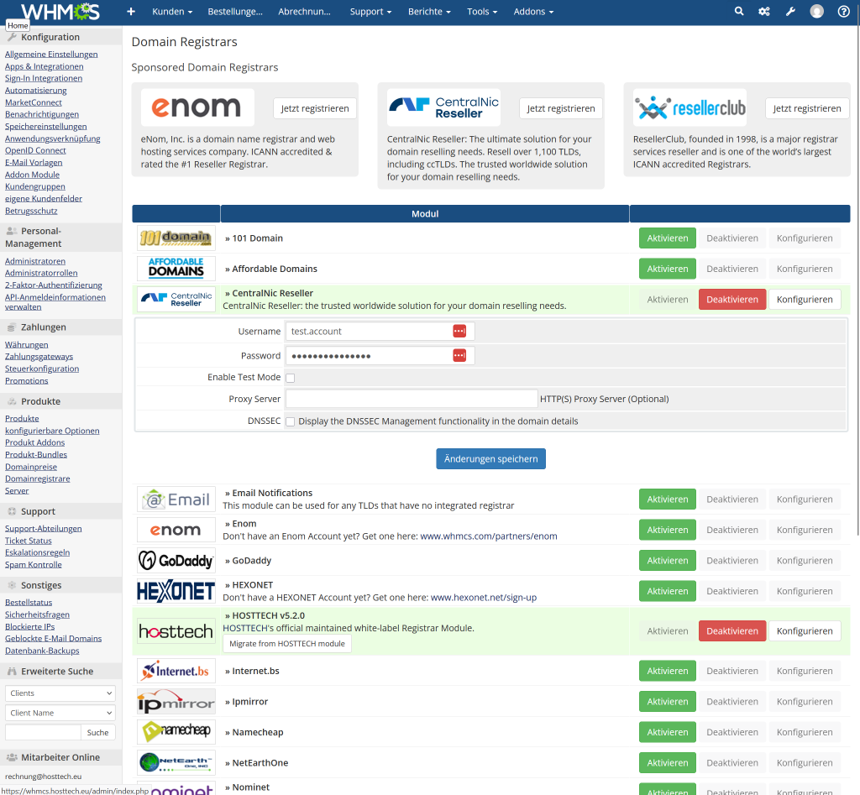The width and height of the screenshot is (860, 795).
Task: Open the Tools dropdown menu
Action: tap(482, 12)
